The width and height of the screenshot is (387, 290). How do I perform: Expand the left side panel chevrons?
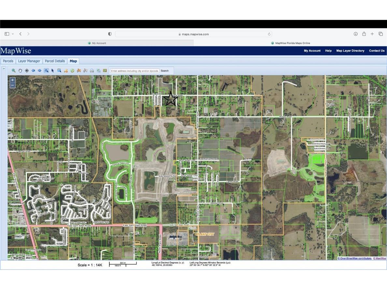coord(4,69)
